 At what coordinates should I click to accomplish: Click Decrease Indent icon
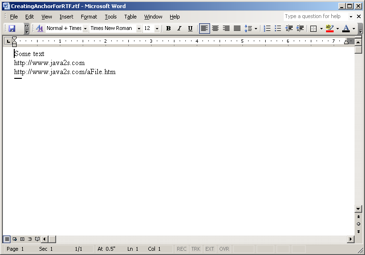289,28
